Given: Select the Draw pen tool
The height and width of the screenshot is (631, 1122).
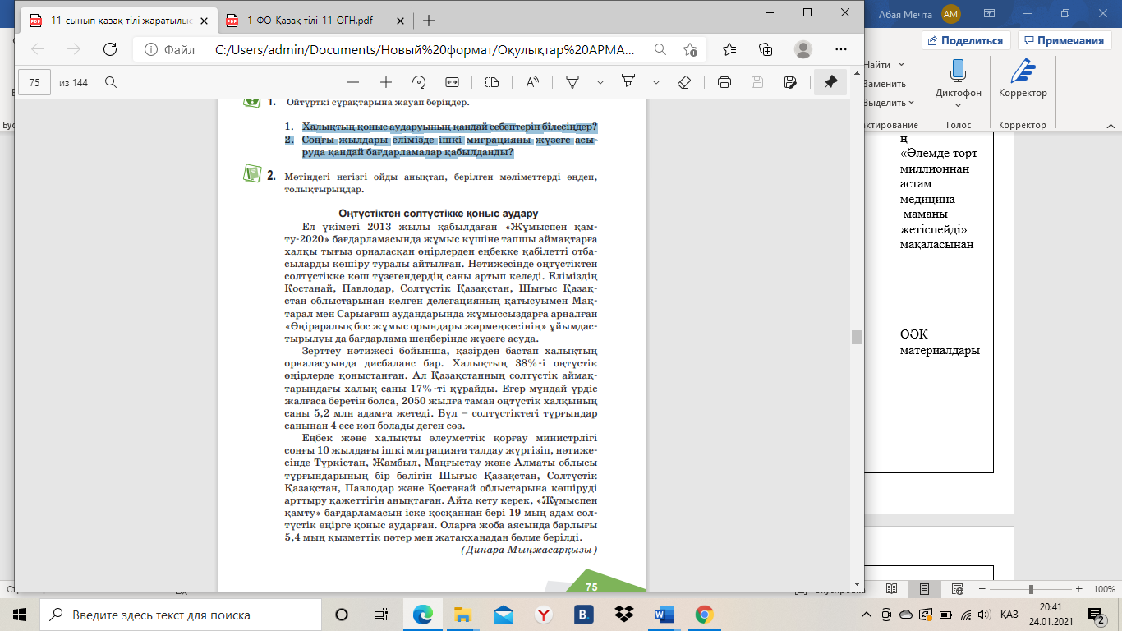Looking at the screenshot, I should [x=573, y=82].
